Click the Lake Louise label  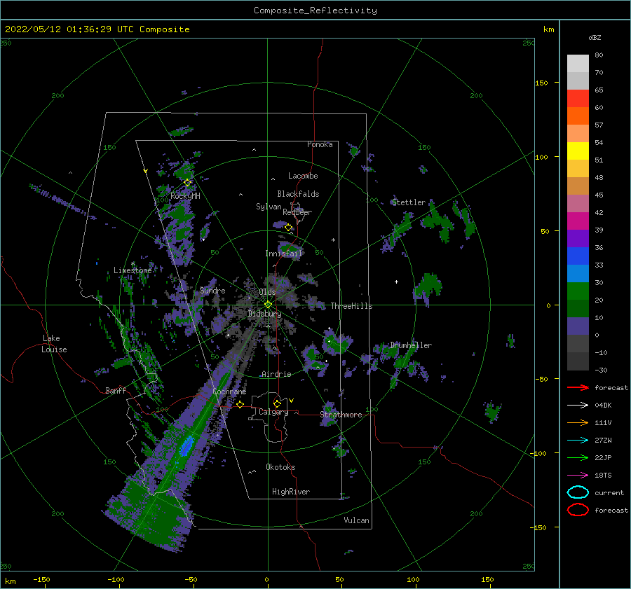[x=54, y=344]
